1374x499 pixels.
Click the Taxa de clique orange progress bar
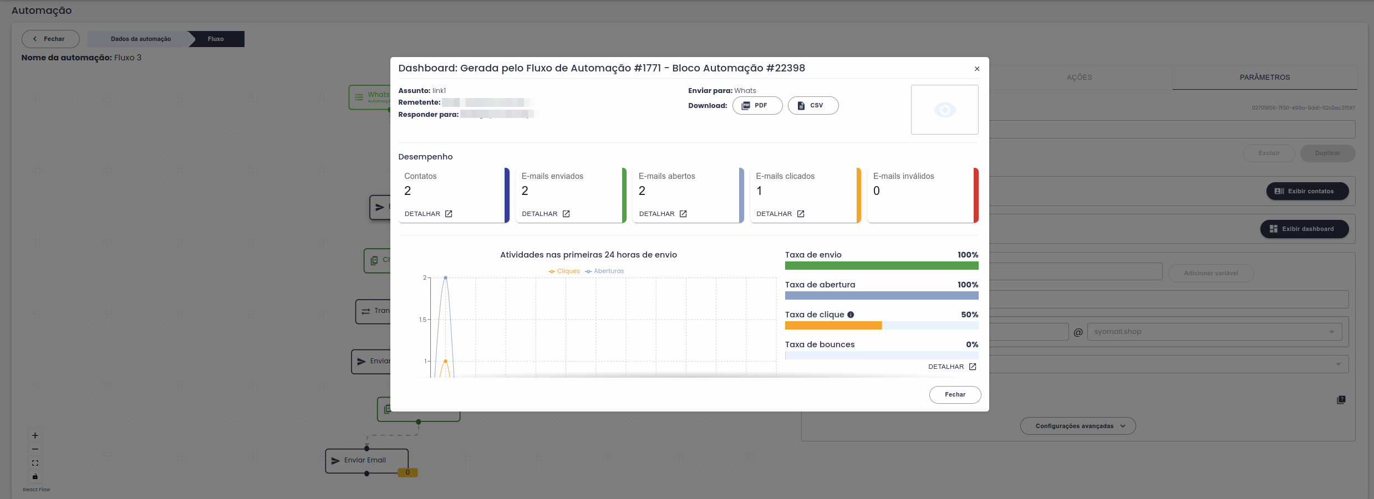click(x=833, y=326)
